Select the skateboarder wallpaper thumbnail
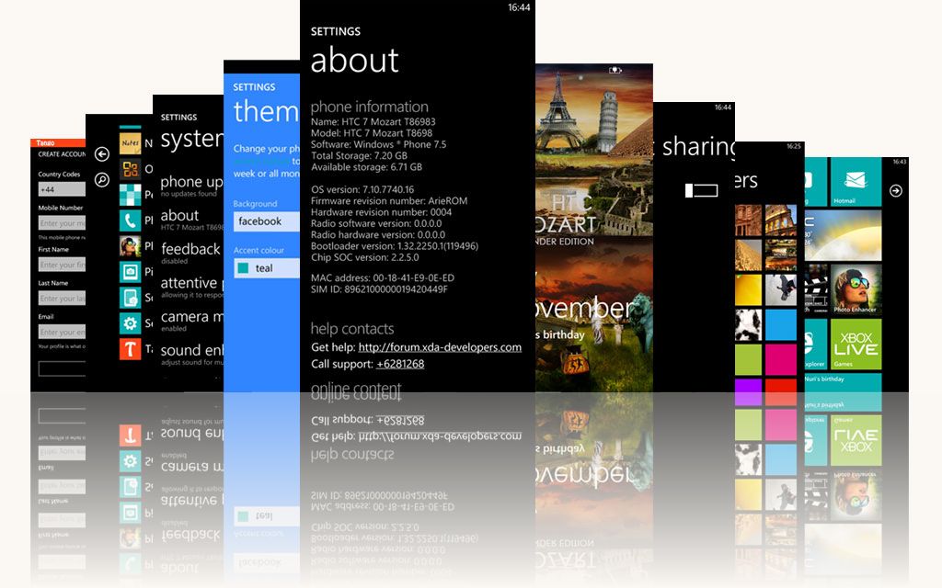Image resolution: width=942 pixels, height=588 pixels. (781, 289)
